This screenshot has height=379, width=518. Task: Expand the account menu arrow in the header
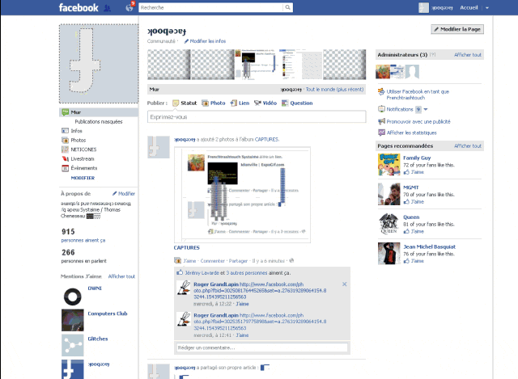point(487,8)
